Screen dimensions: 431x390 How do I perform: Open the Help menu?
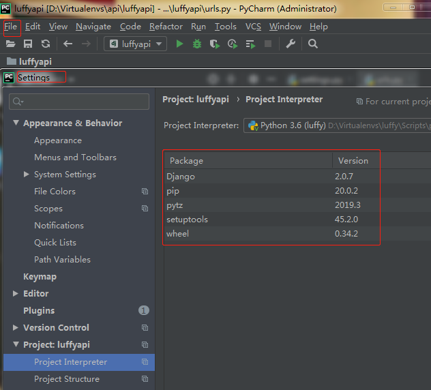(x=318, y=27)
